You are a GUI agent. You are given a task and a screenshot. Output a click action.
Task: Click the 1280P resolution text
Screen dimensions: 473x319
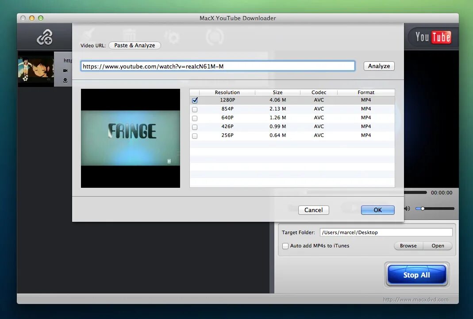pyautogui.click(x=227, y=100)
